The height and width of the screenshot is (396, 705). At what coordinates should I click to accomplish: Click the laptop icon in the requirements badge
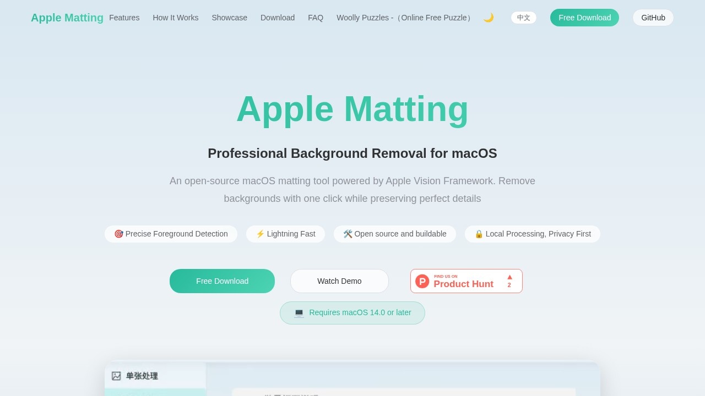pyautogui.click(x=299, y=313)
